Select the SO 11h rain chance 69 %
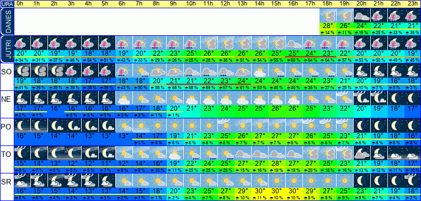 [x=209, y=88]
